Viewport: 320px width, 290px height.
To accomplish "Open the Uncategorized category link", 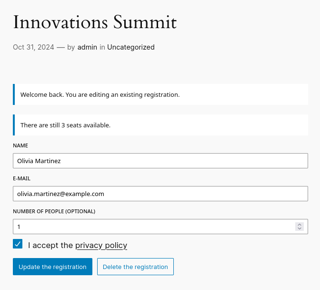I will [130, 47].
